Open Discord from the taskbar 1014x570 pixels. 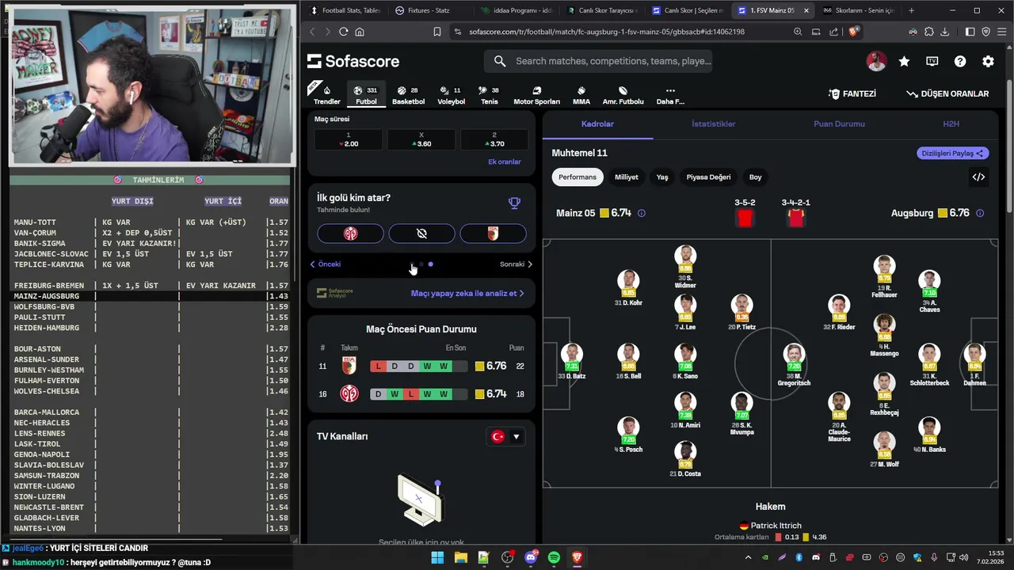531,557
